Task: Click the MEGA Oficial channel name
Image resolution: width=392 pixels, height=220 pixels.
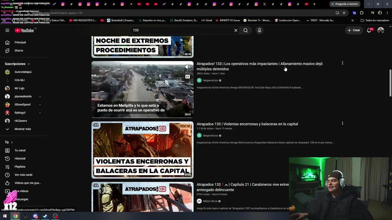Action: click(x=210, y=201)
